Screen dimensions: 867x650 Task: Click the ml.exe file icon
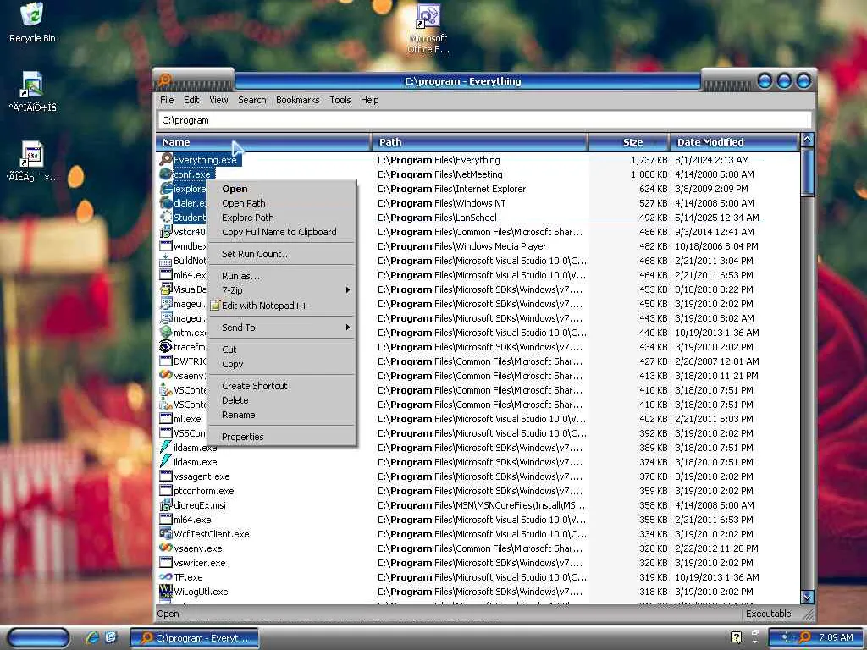click(166, 419)
